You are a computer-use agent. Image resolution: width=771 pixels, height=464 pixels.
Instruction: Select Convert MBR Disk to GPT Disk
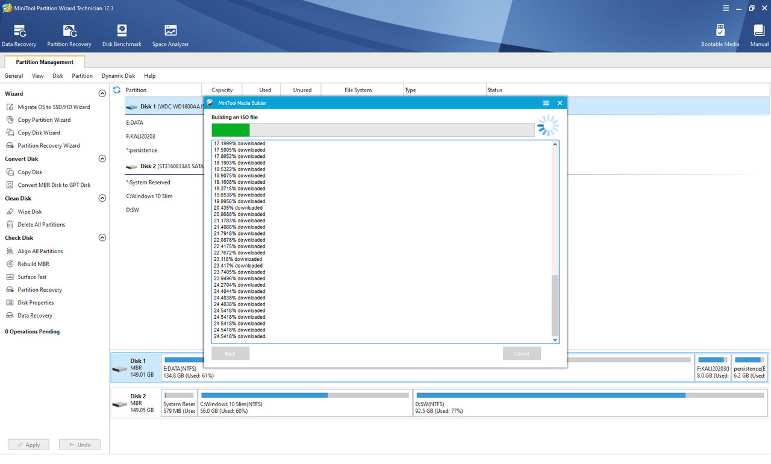click(54, 185)
